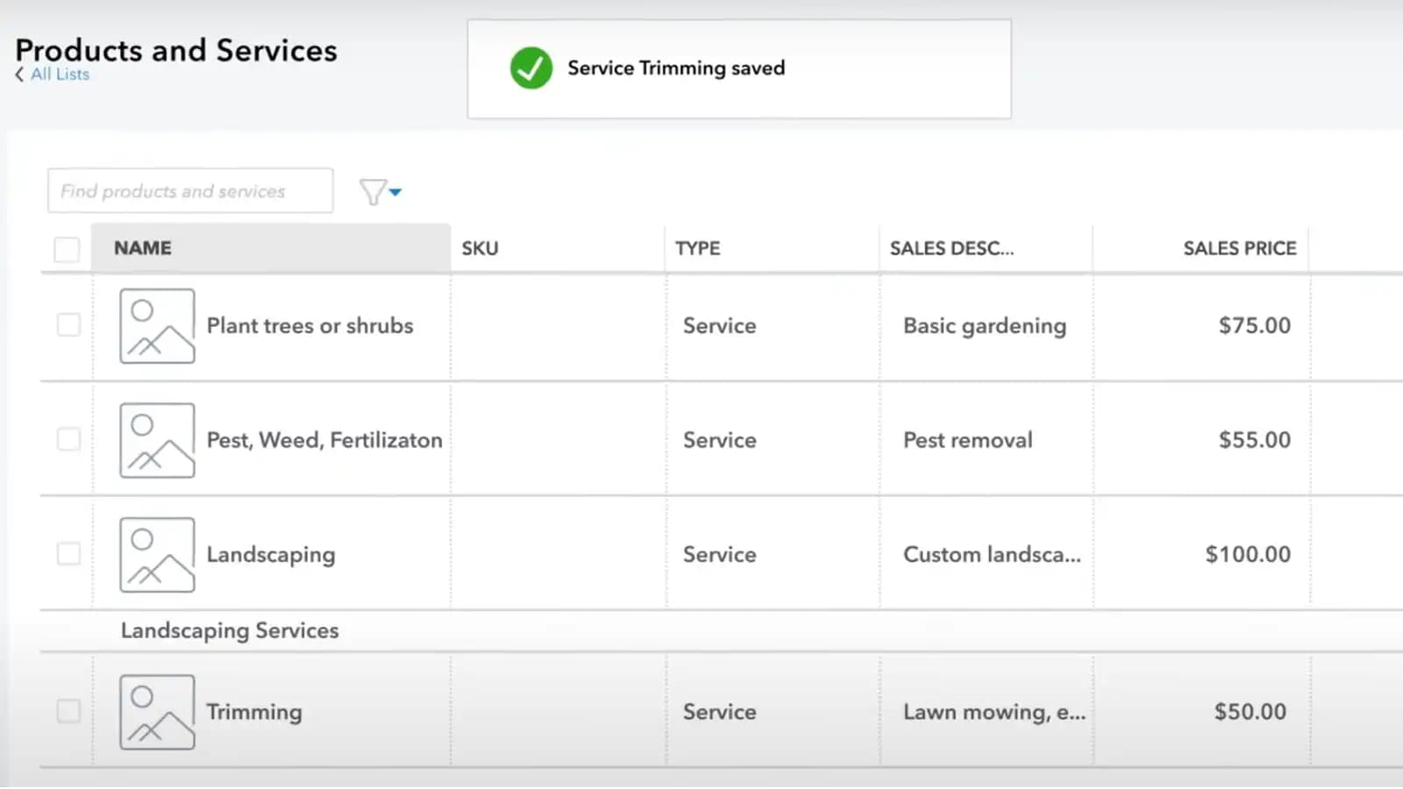Click the Landscaping item name

[271, 555]
